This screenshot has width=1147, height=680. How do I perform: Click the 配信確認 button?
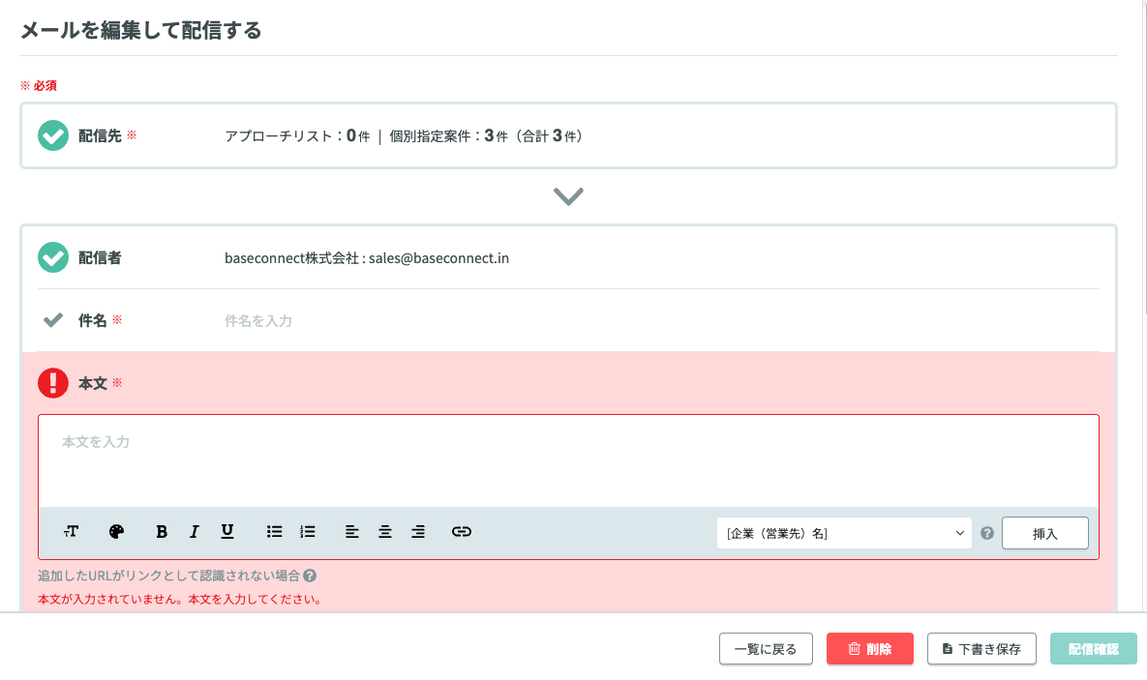pyautogui.click(x=1094, y=648)
